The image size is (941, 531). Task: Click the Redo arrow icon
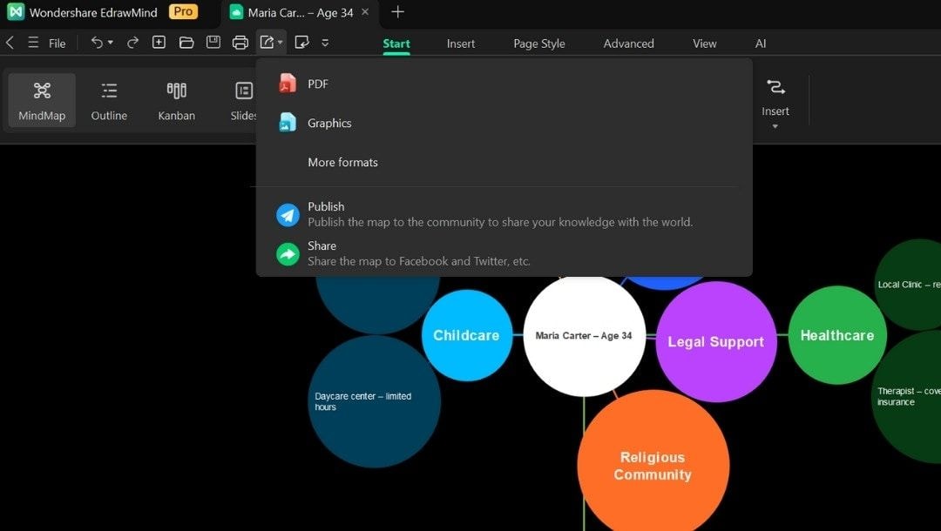click(x=132, y=42)
